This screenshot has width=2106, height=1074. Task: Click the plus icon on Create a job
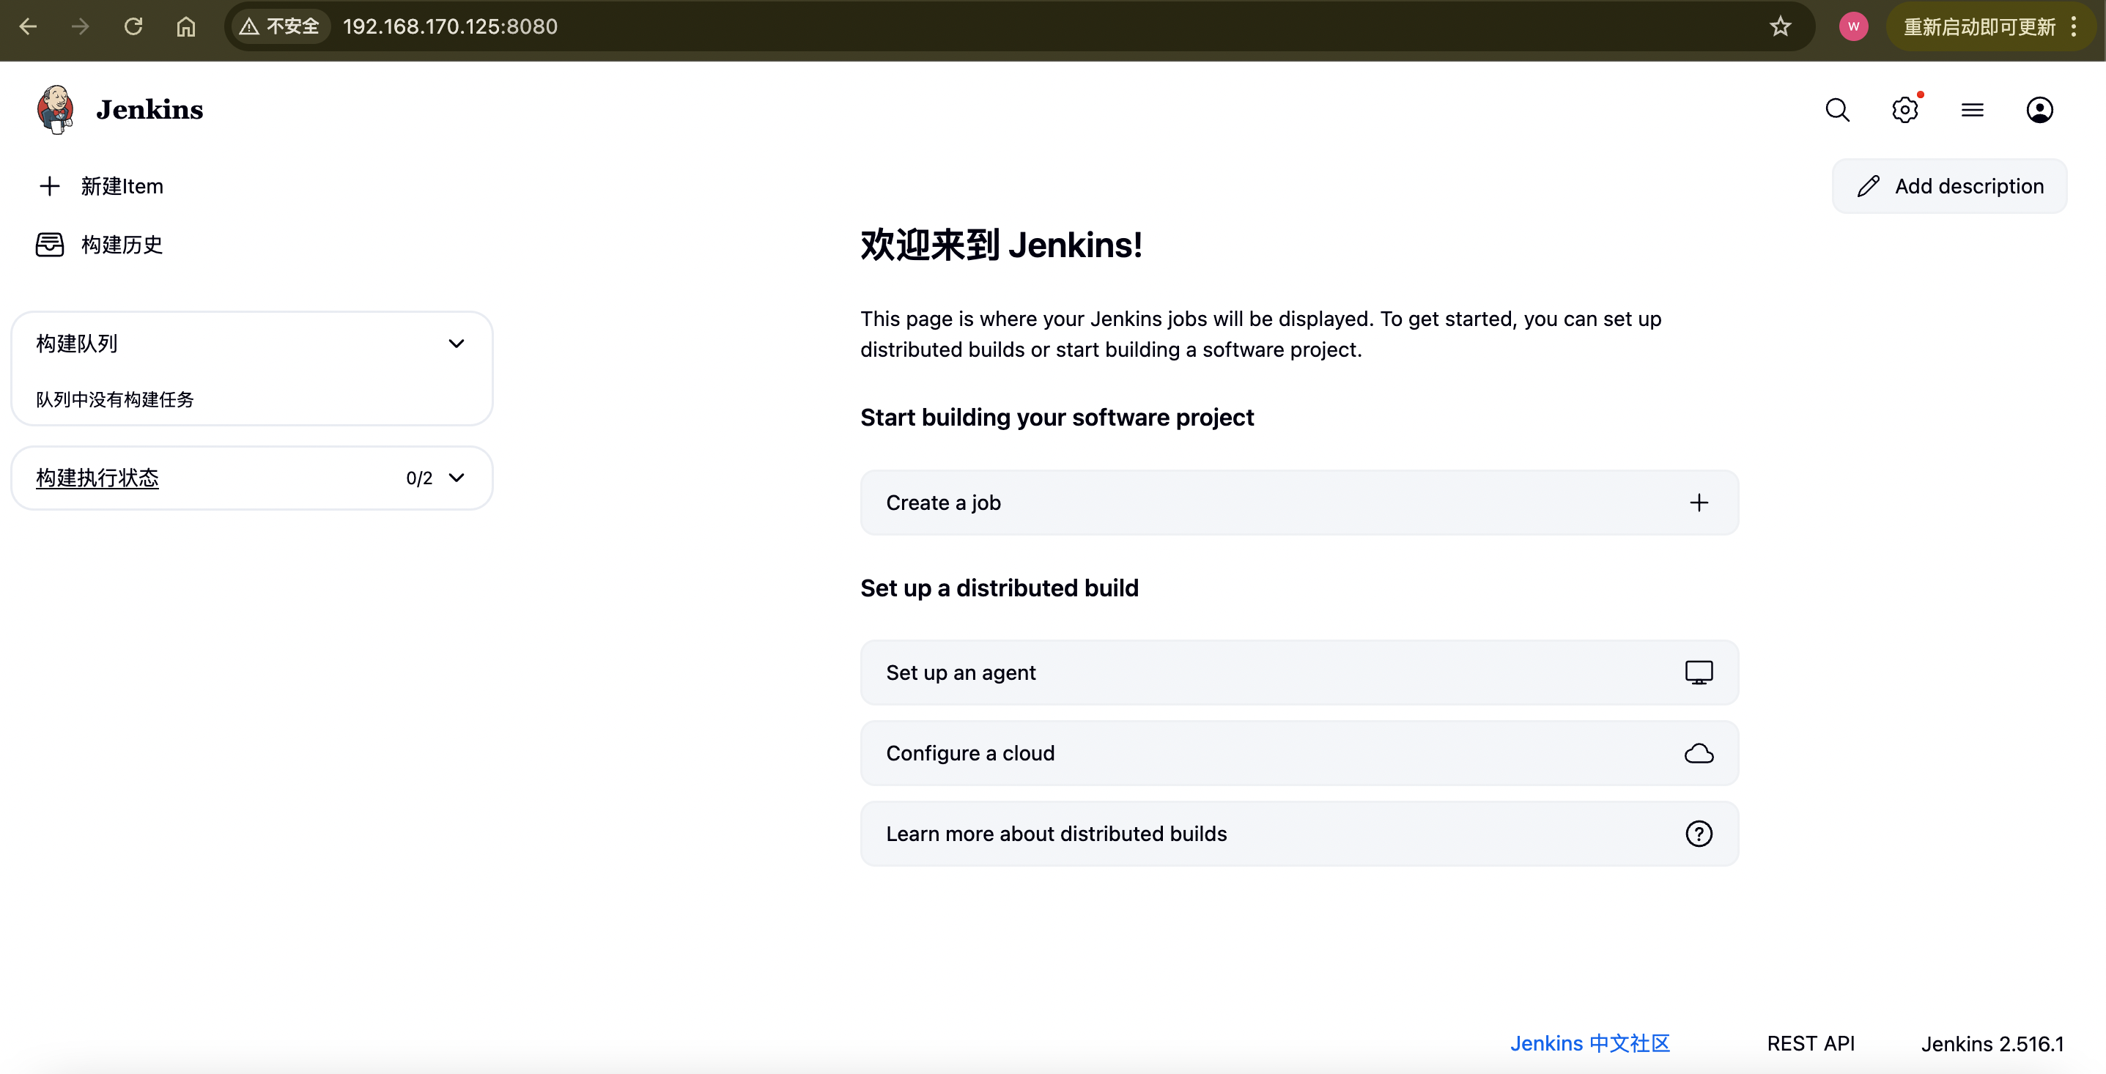point(1699,503)
